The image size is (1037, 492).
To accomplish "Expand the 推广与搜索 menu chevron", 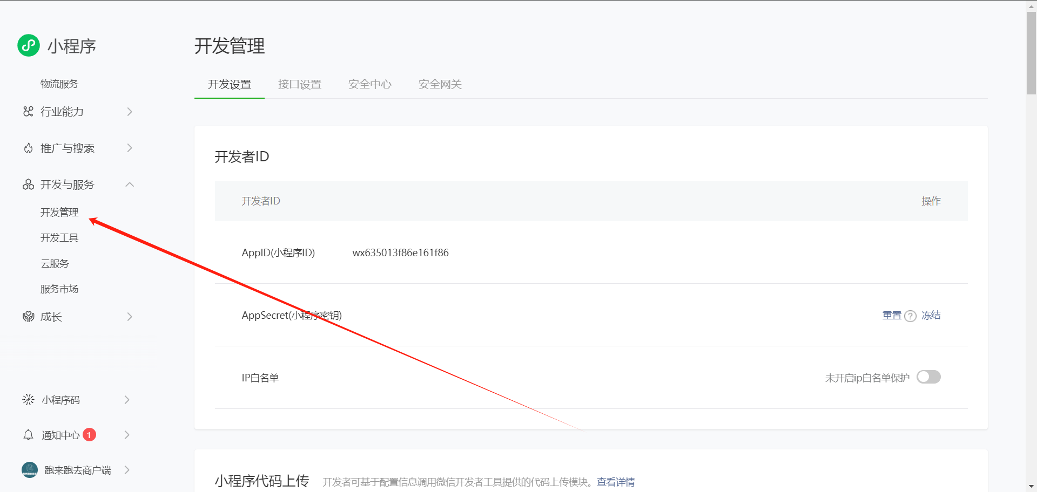I will pyautogui.click(x=130, y=148).
